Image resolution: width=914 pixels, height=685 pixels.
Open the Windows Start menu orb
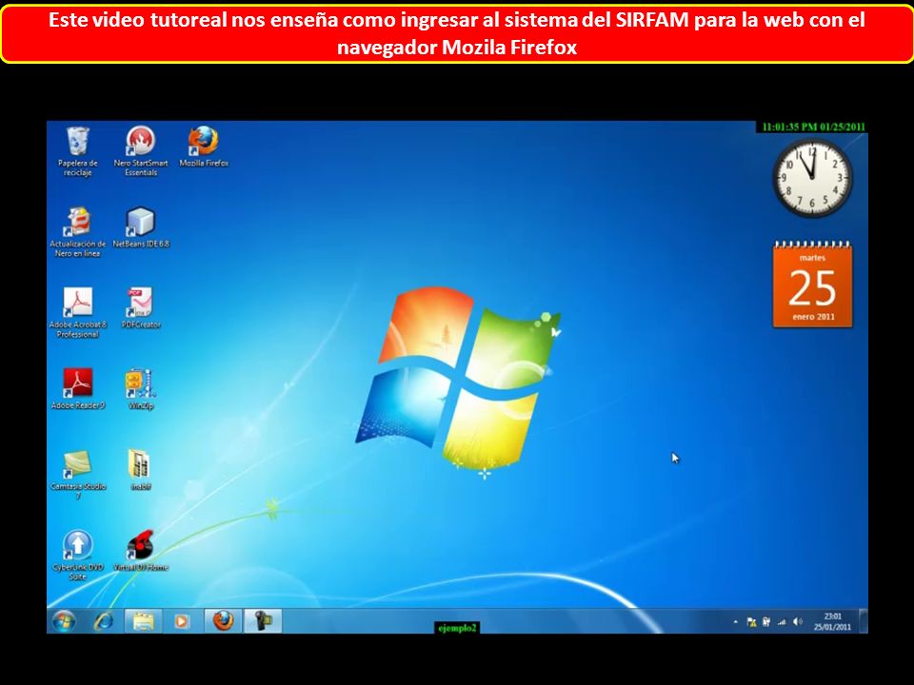pyautogui.click(x=64, y=621)
